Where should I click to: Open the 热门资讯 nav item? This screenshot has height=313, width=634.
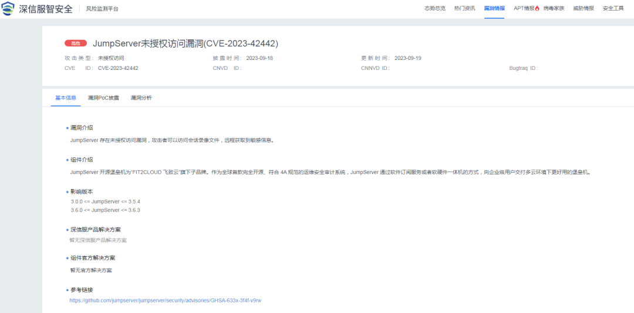[x=464, y=8]
